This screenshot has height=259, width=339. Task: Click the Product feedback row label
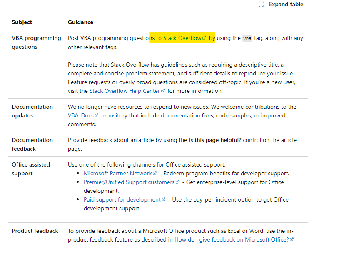(x=35, y=231)
